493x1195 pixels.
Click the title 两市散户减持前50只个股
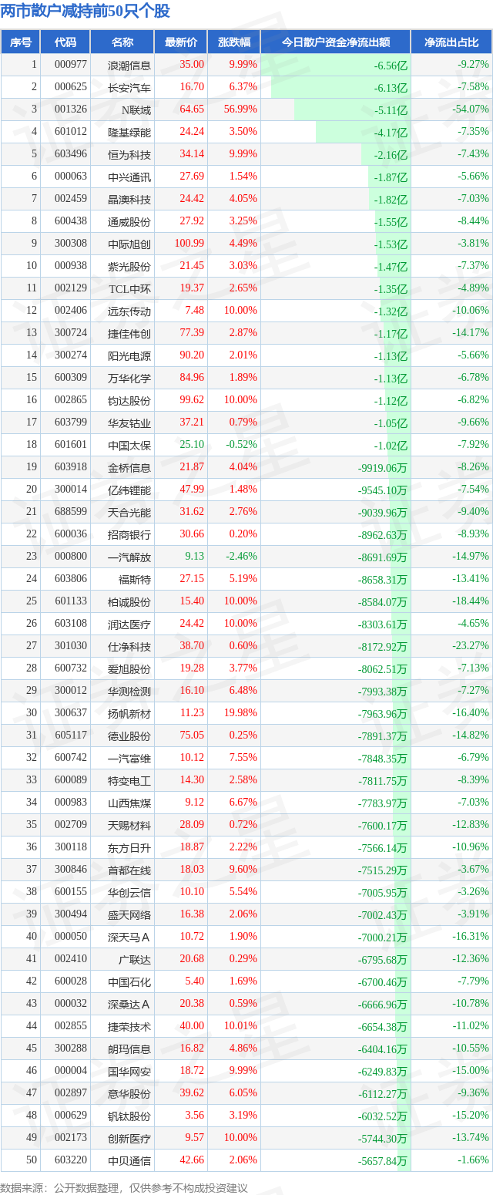(x=86, y=12)
